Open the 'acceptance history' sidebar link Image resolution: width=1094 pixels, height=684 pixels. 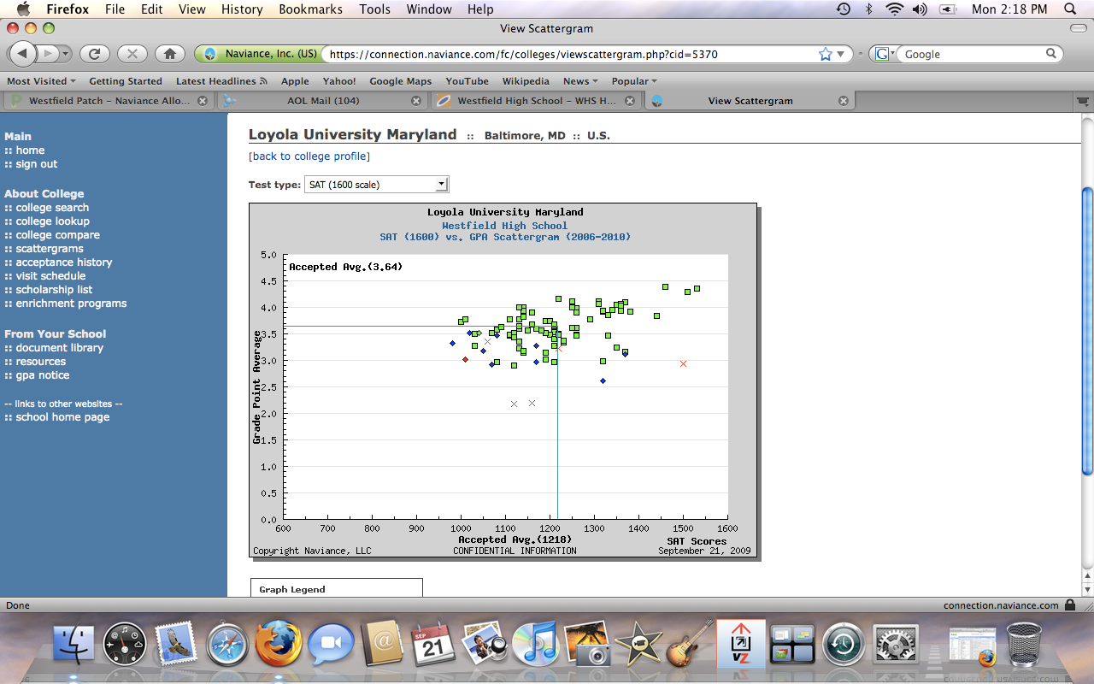[x=64, y=262]
